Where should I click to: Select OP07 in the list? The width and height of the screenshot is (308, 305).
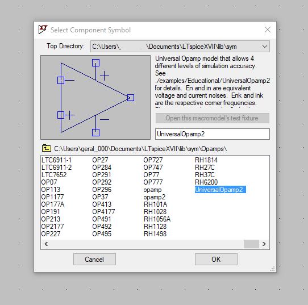pyautogui.click(x=49, y=182)
